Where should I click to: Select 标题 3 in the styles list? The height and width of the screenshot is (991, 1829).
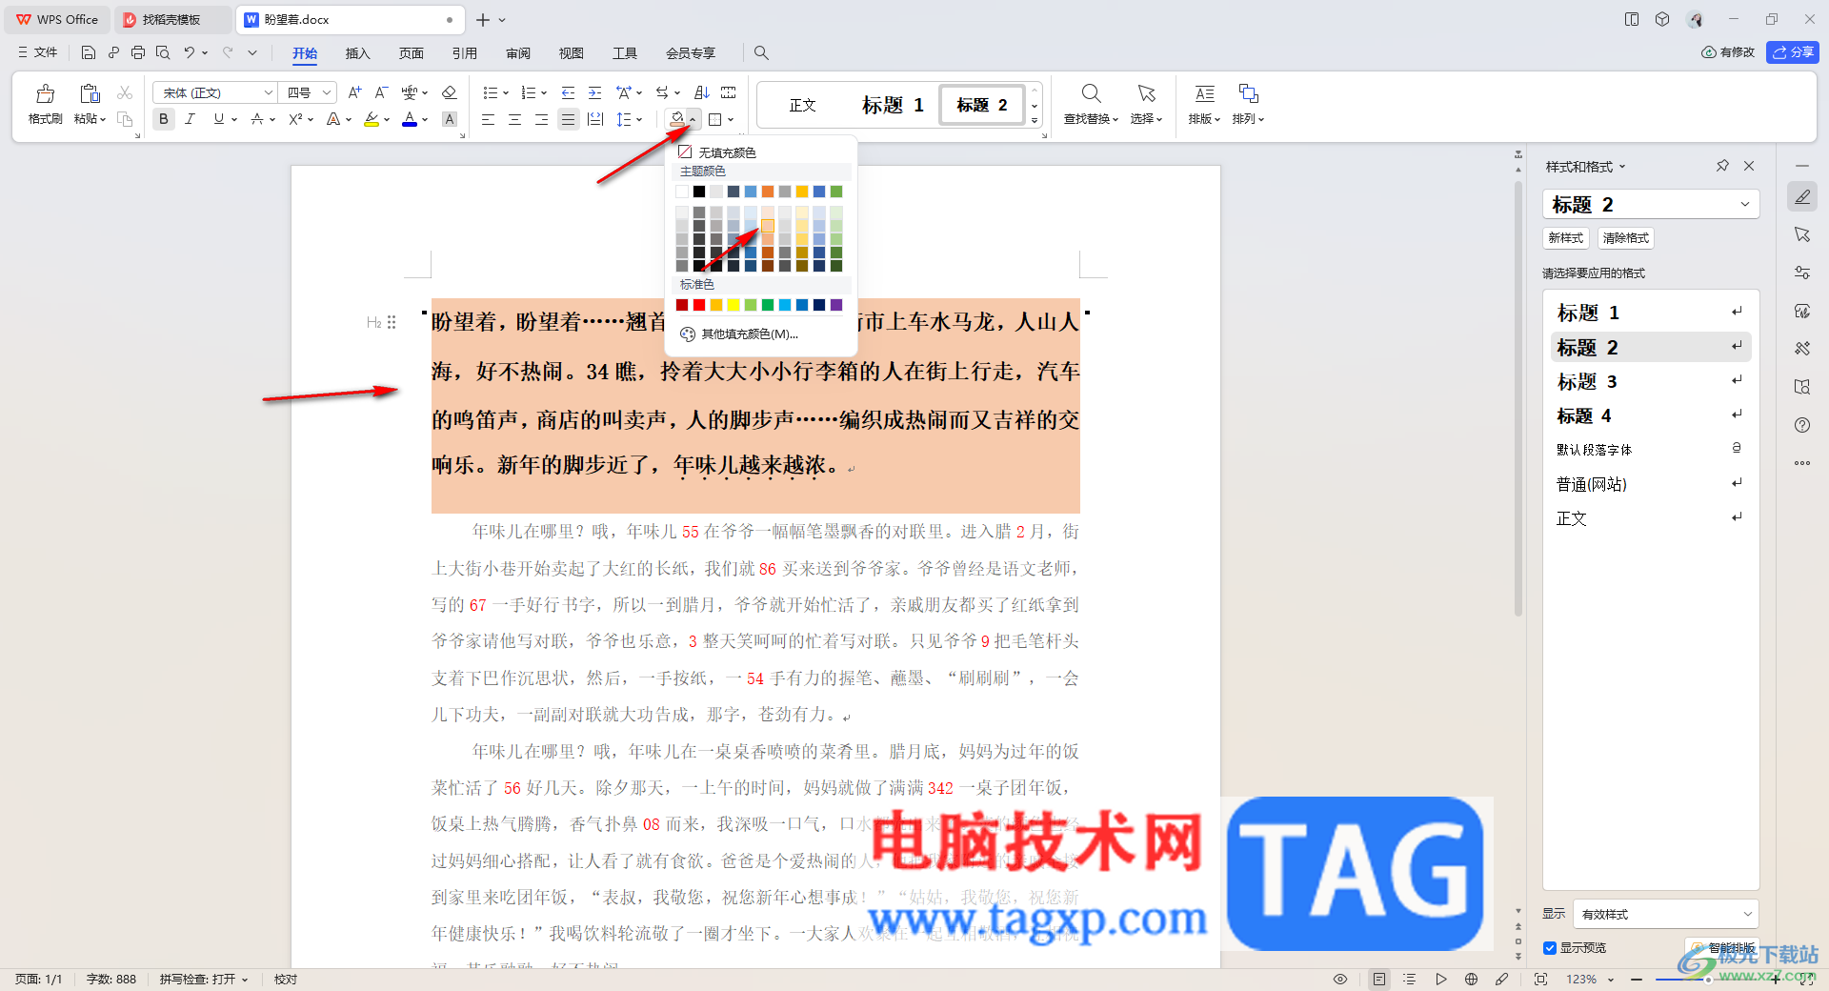pyautogui.click(x=1651, y=381)
